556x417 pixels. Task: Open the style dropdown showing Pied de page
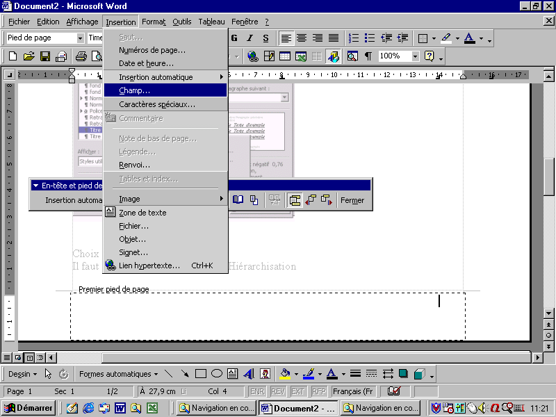[x=80, y=38]
